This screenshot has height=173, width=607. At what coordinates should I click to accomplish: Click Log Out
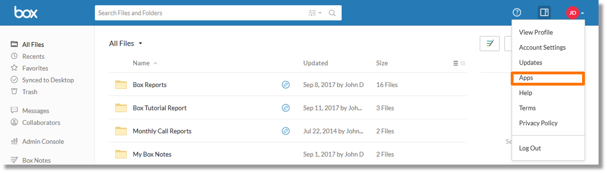[530, 148]
